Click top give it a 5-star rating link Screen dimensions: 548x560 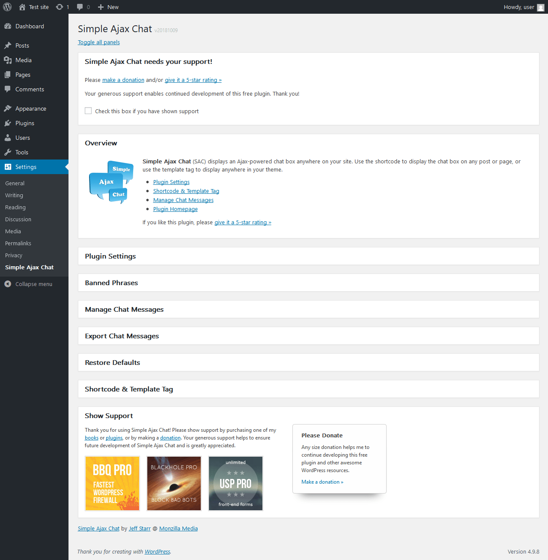(x=193, y=80)
